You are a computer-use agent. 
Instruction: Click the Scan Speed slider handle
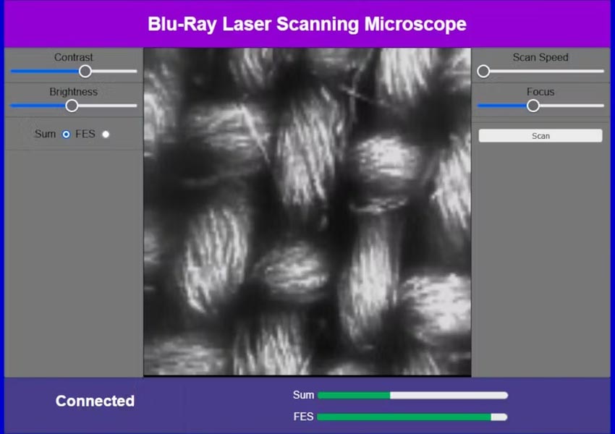(483, 71)
